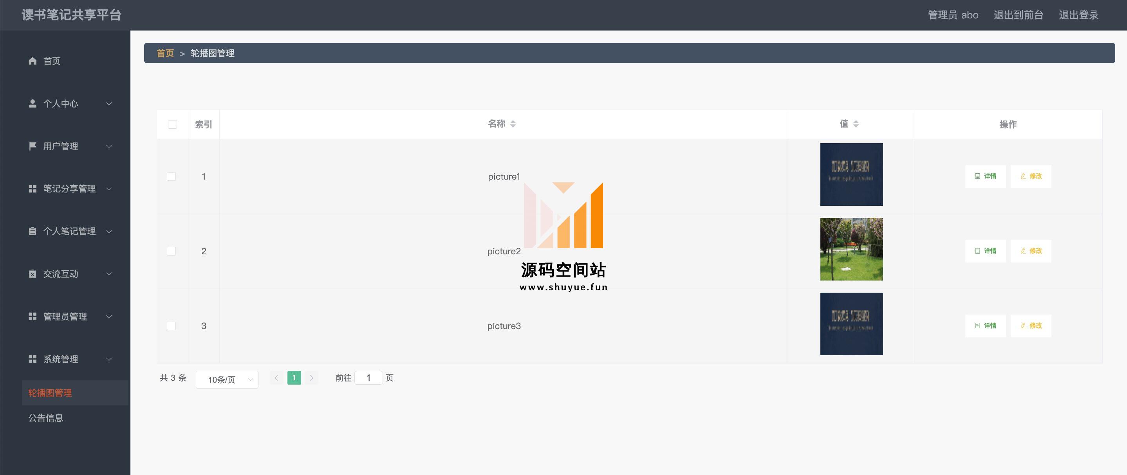Click the grid icon beside 笔记分享管理

pos(33,189)
